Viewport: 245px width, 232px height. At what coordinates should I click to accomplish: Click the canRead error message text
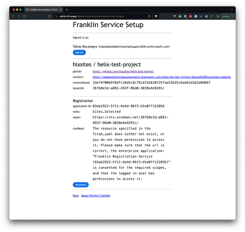131,154
